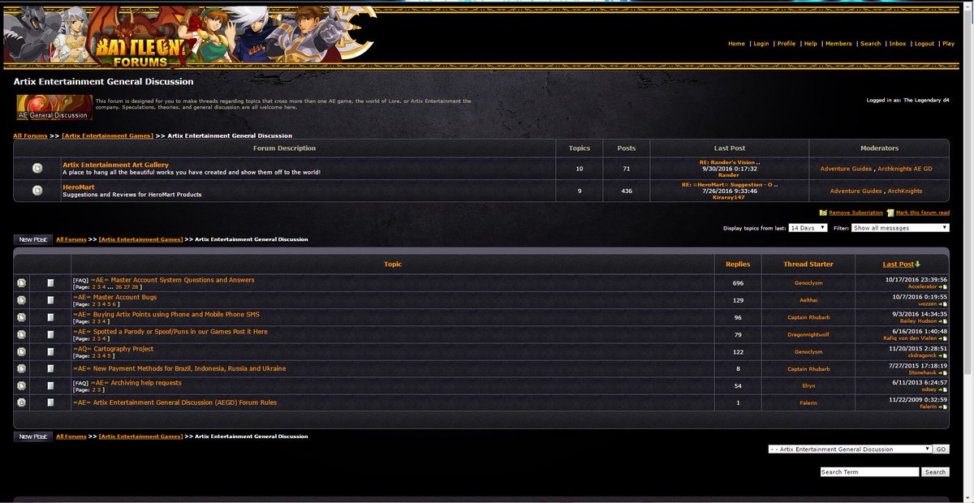
Task: Click Help in the top navigation
Action: 810,44
